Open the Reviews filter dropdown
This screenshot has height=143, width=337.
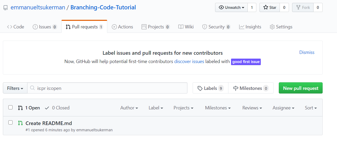click(x=252, y=108)
